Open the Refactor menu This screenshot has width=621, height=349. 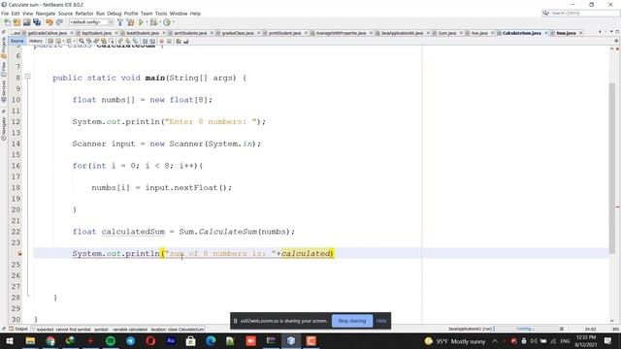(84, 14)
